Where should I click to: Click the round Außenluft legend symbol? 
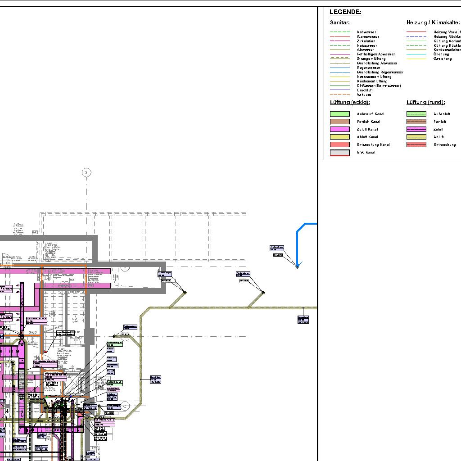(416, 114)
